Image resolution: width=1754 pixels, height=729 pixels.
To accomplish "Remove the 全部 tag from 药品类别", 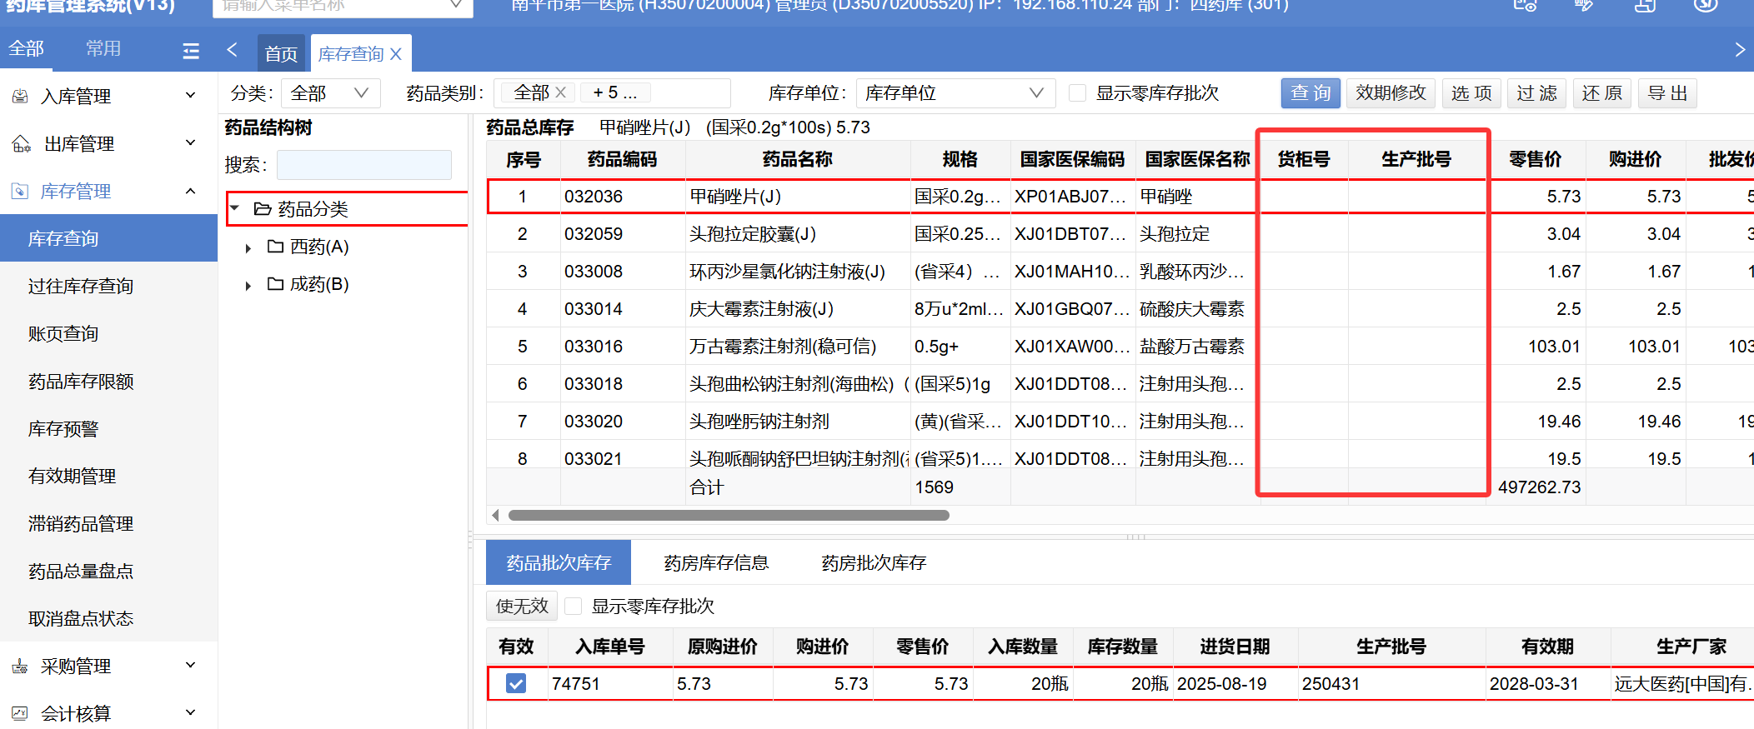I will (561, 92).
